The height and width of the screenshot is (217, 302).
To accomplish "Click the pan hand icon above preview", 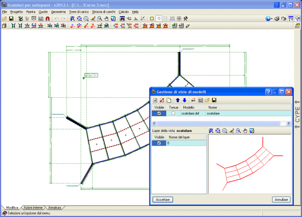I will click(x=245, y=131).
